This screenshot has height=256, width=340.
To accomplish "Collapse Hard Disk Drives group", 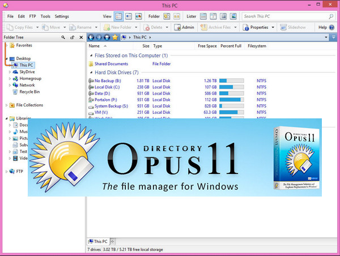I will [x=91, y=72].
